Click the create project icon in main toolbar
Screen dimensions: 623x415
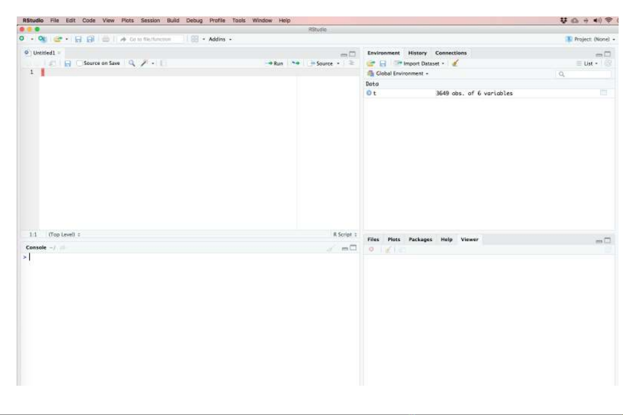click(x=42, y=39)
